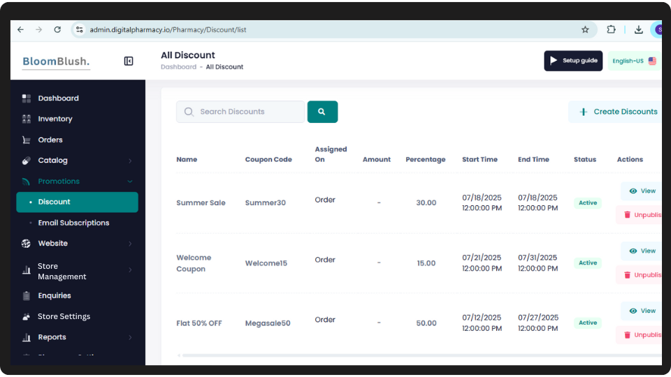Click the browser address bar URL
The image size is (671, 377).
168,29
